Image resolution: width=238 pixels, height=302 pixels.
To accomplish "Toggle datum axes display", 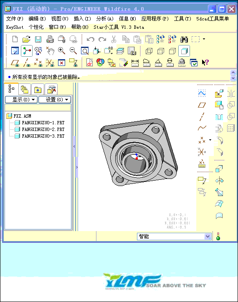I will click(27, 63).
